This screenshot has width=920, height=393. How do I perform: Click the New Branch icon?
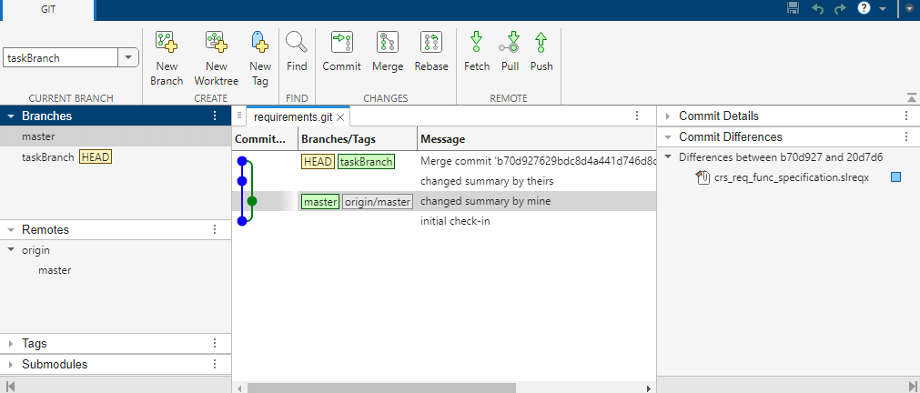[x=167, y=42]
